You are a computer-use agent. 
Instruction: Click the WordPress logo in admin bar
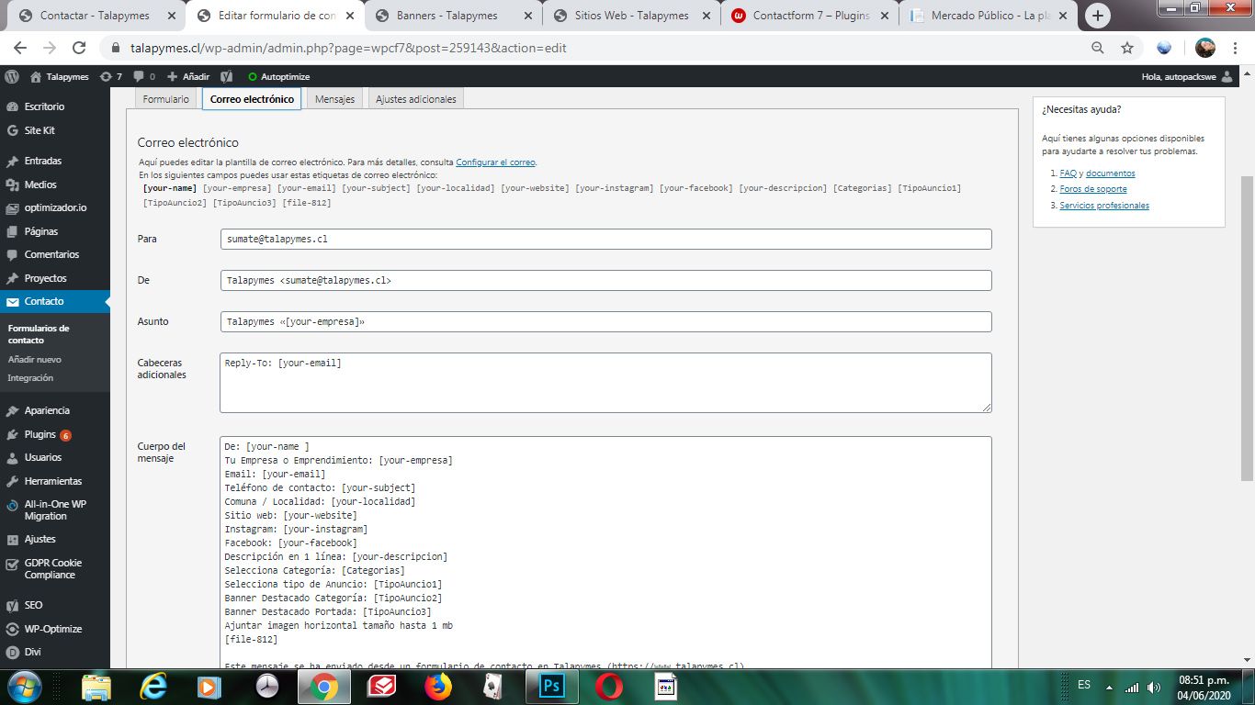coord(12,77)
